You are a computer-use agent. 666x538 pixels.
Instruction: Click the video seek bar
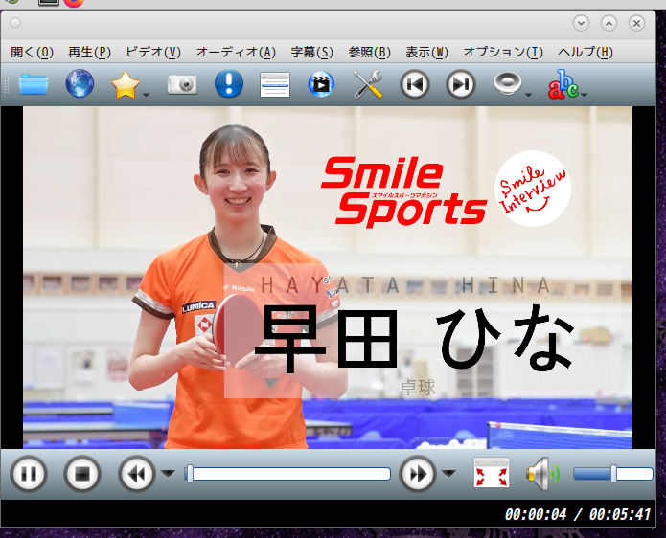coord(287,474)
